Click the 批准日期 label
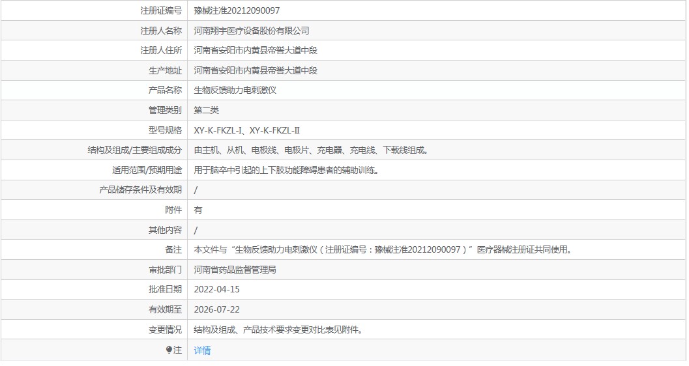 [x=165, y=290]
